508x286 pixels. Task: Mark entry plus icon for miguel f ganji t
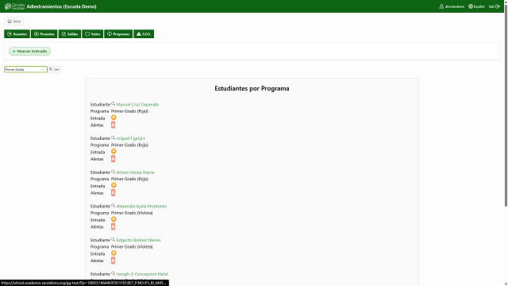(x=114, y=152)
